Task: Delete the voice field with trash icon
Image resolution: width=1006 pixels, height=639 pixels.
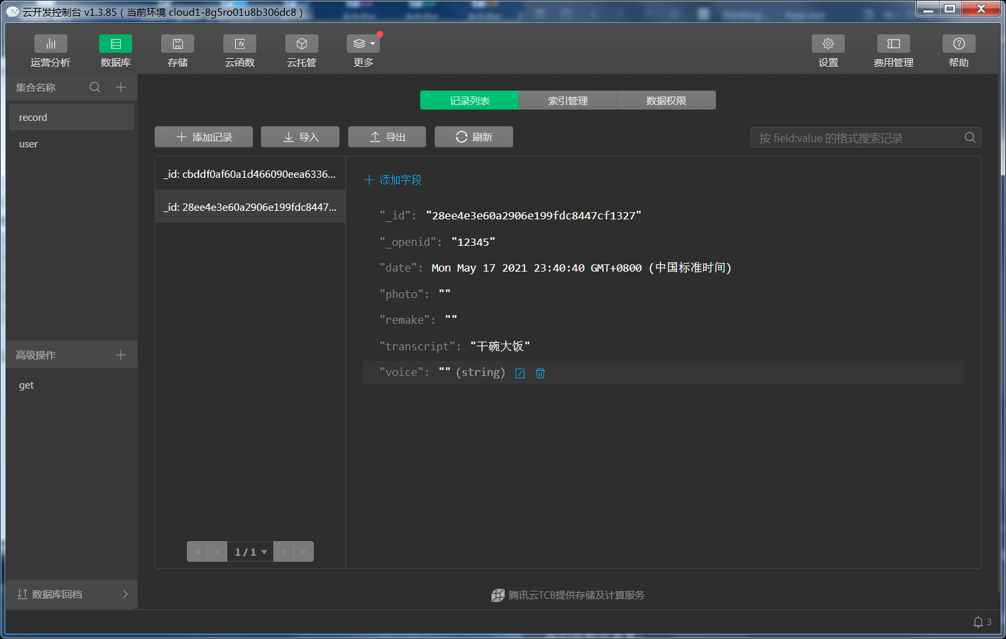Action: (540, 373)
